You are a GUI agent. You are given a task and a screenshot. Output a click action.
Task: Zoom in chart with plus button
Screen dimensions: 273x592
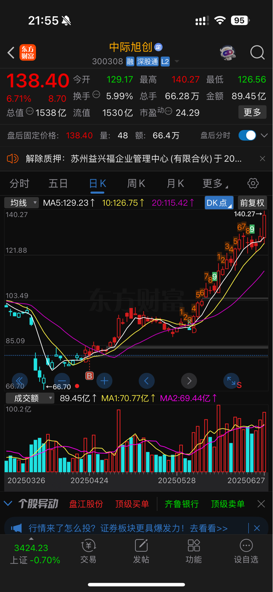[x=104, y=381]
